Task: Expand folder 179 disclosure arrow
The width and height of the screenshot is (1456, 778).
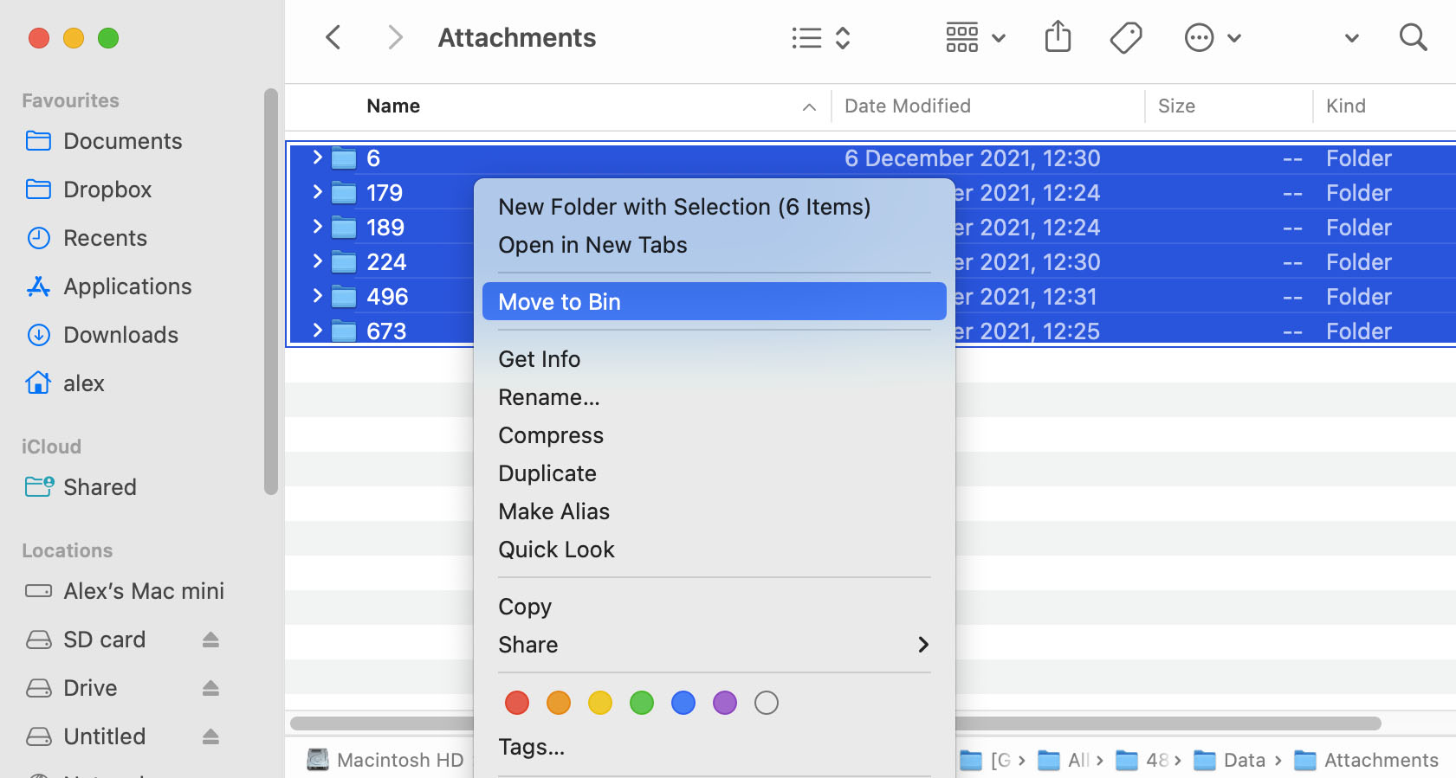Action: 317,192
